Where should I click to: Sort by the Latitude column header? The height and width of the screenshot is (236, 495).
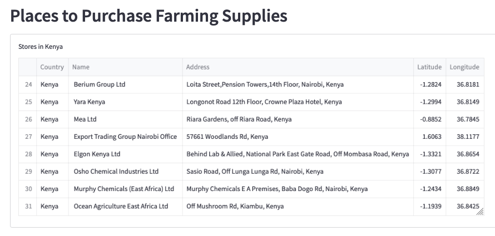[x=429, y=67]
